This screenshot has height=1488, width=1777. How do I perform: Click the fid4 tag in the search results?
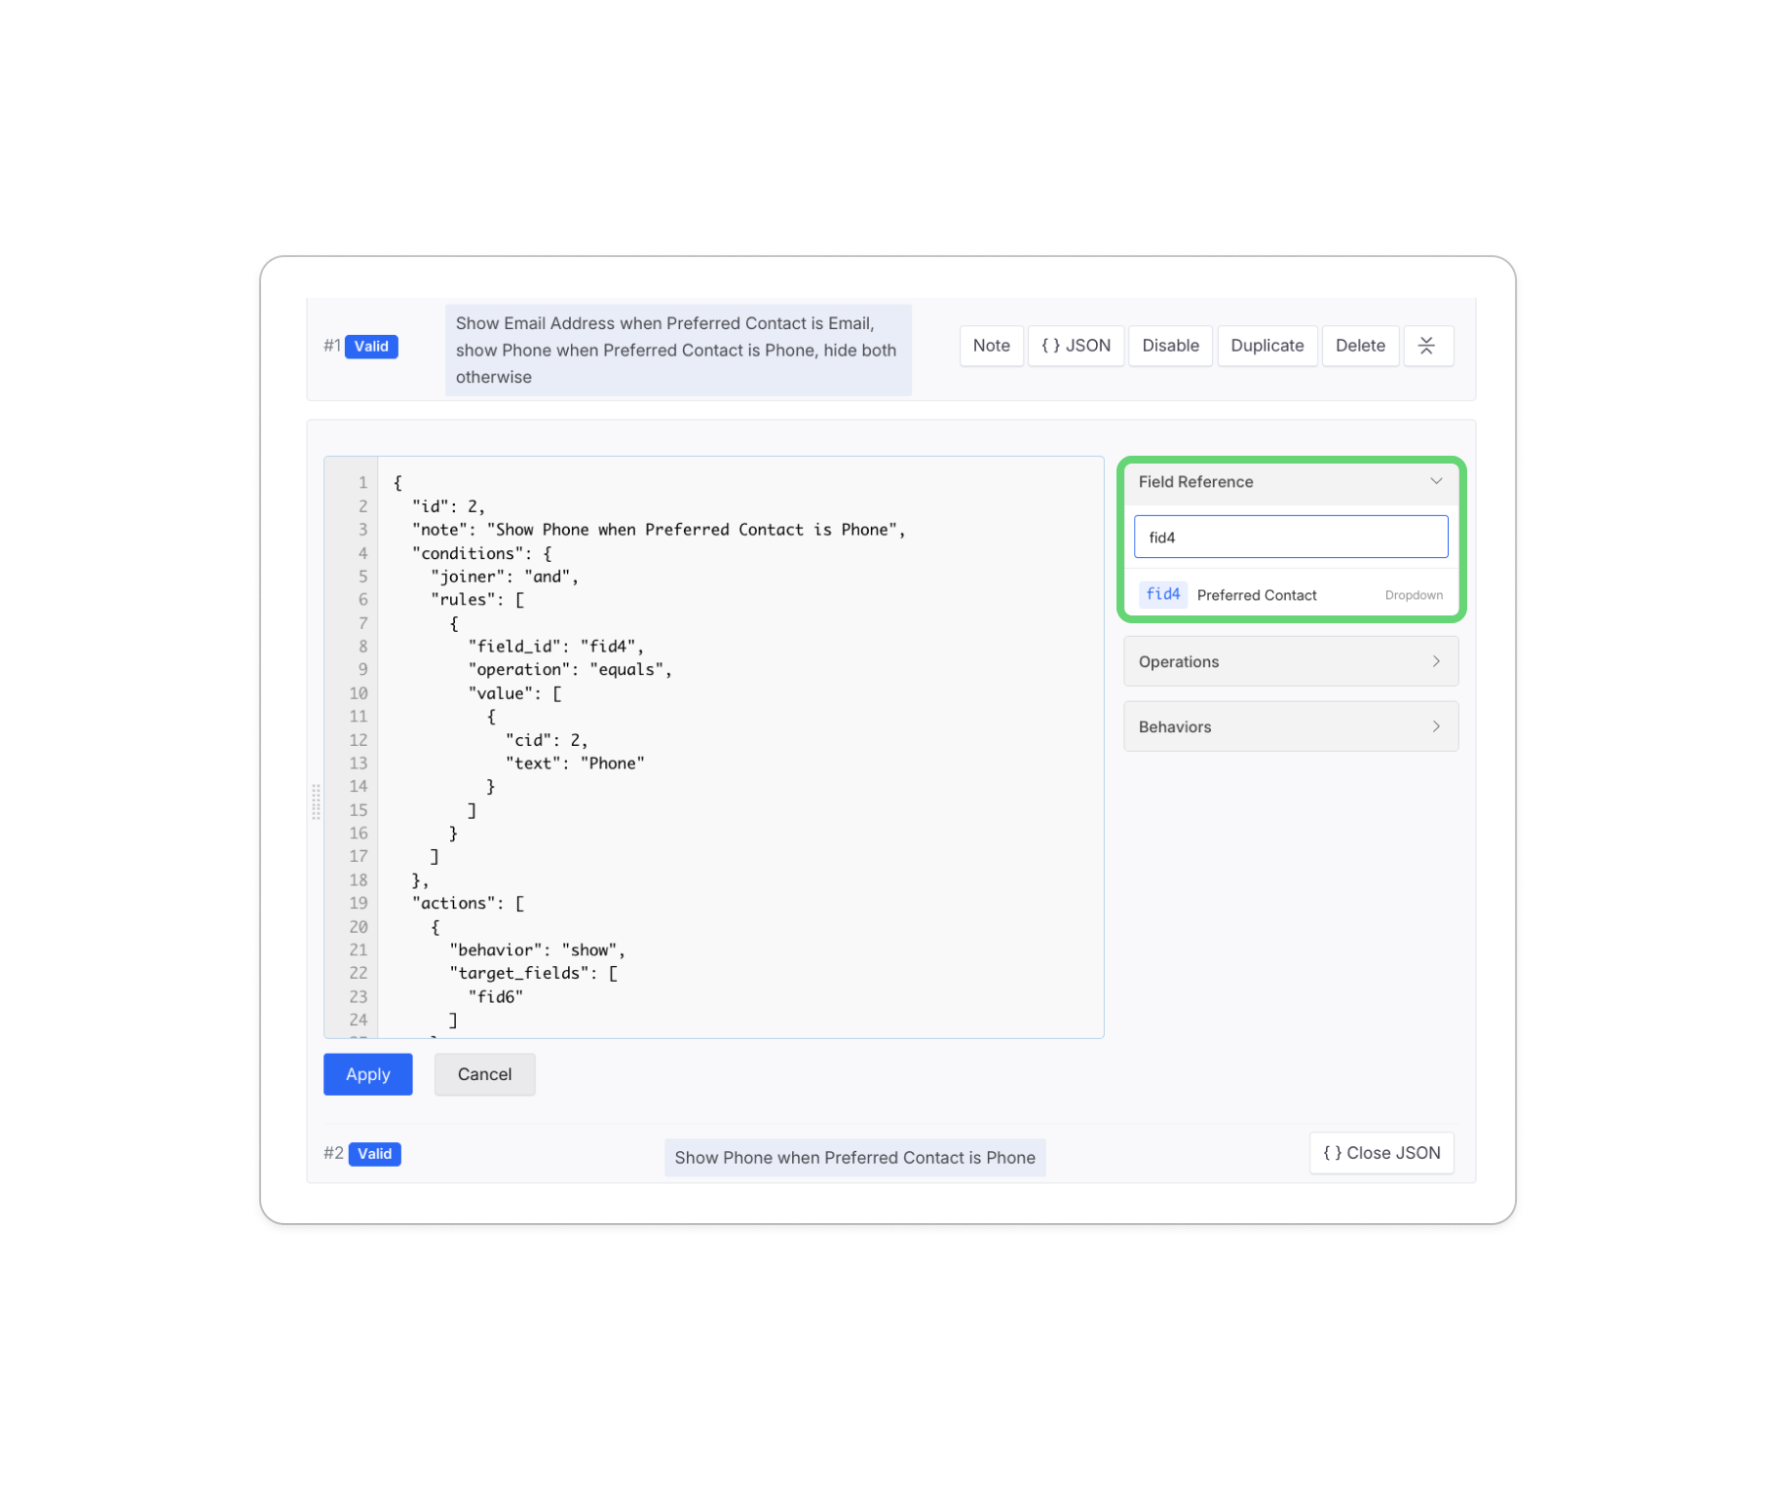click(x=1162, y=594)
